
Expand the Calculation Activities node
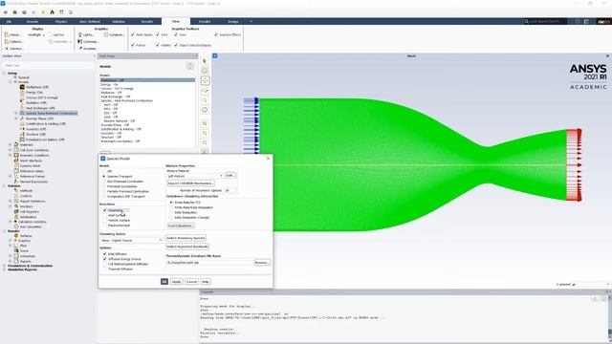click(x=11, y=222)
